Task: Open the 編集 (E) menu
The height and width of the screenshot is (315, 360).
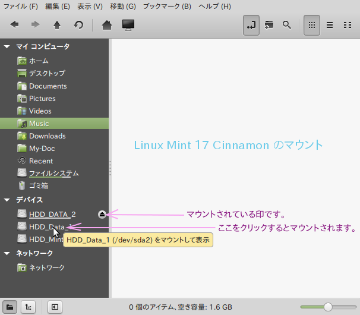Action: click(58, 6)
